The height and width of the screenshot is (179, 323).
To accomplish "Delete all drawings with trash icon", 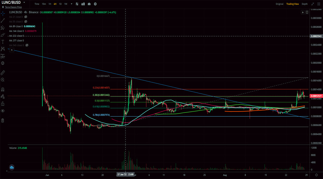I will tap(3, 120).
